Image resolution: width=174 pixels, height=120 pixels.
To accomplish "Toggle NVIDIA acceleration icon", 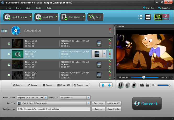I will (158, 17).
